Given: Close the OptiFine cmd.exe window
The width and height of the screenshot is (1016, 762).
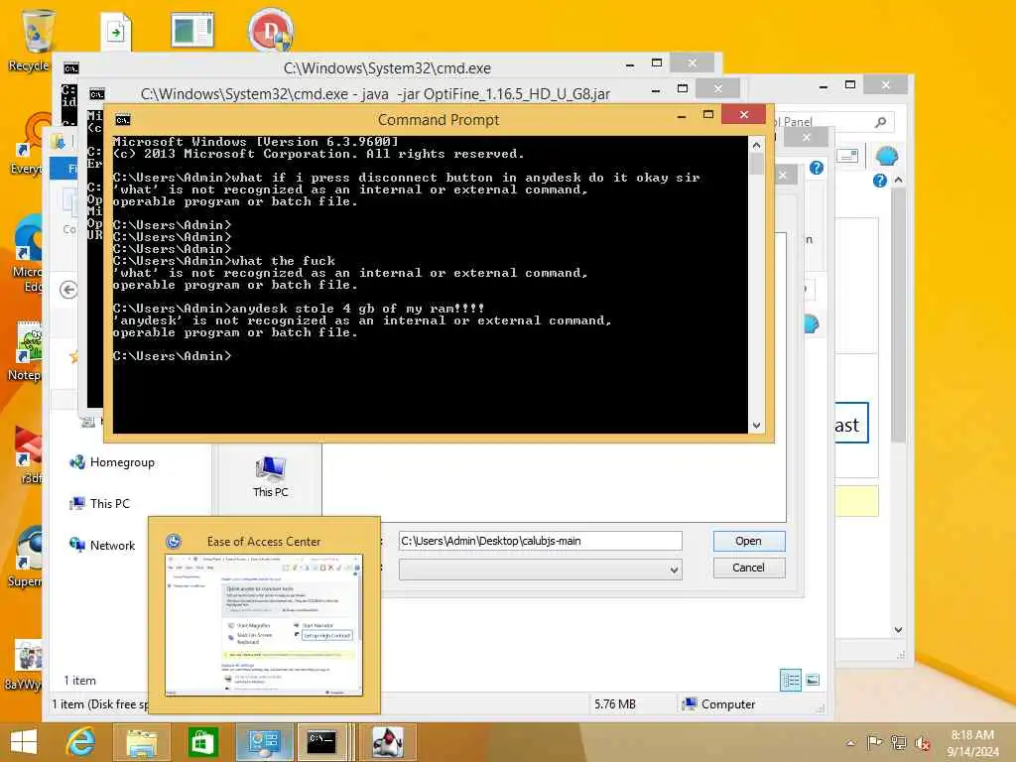Looking at the screenshot, I should [718, 88].
